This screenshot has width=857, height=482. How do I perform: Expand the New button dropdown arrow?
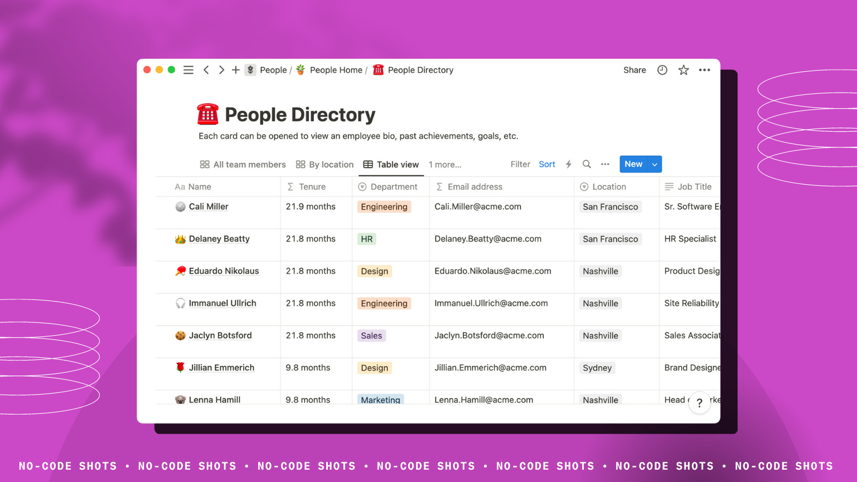pyautogui.click(x=655, y=164)
